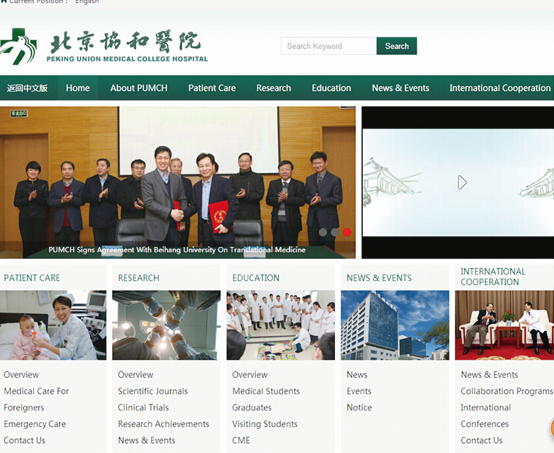
Task: Open Medical Students link
Action: click(x=265, y=391)
